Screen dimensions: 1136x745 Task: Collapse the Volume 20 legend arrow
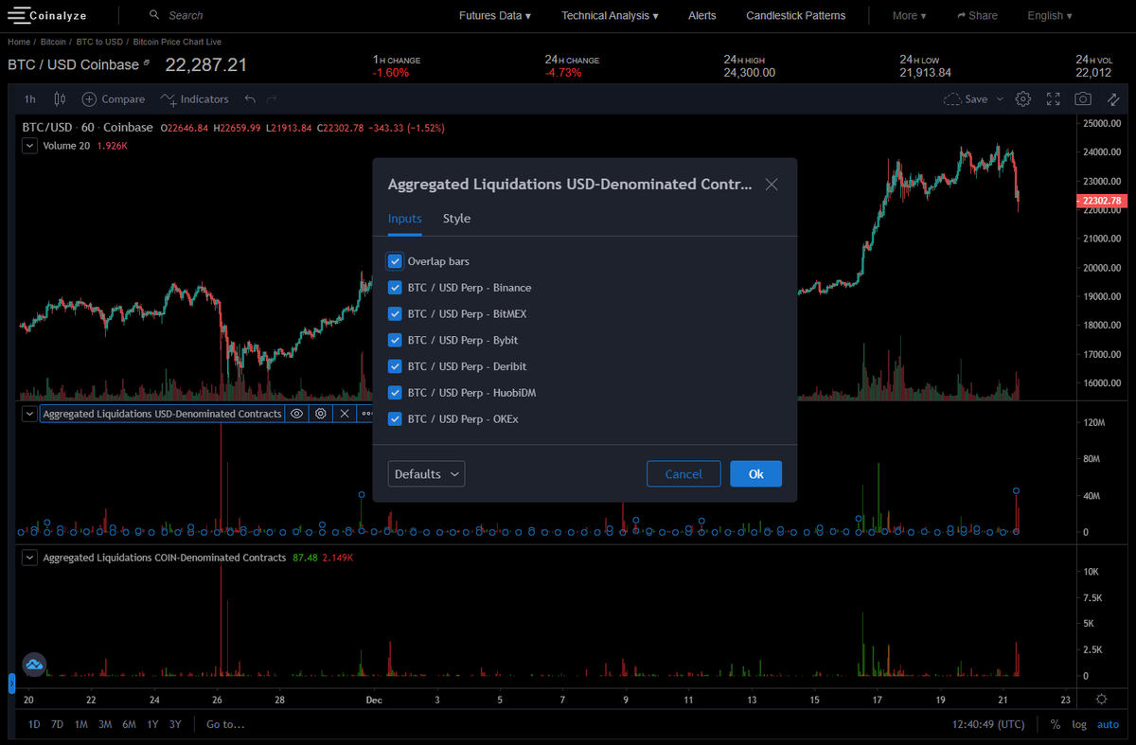click(x=29, y=146)
